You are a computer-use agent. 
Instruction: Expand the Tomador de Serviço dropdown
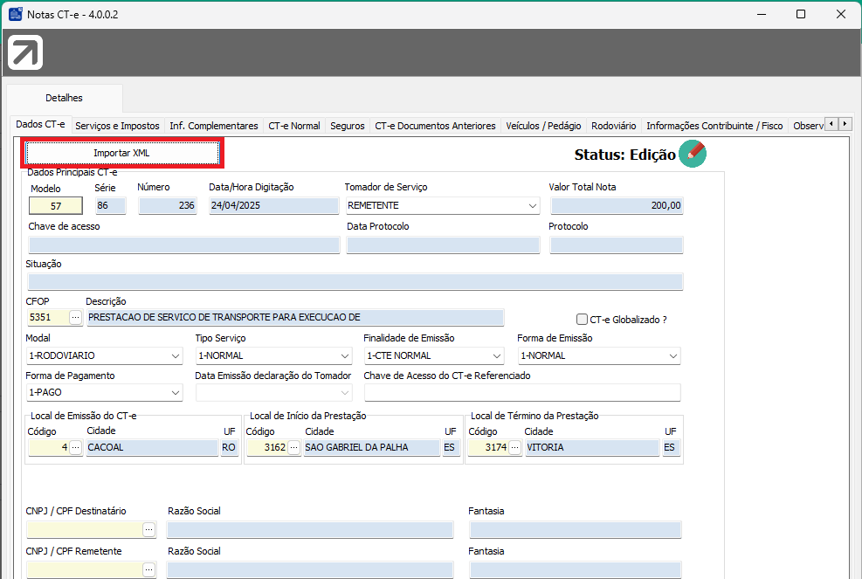(x=532, y=206)
